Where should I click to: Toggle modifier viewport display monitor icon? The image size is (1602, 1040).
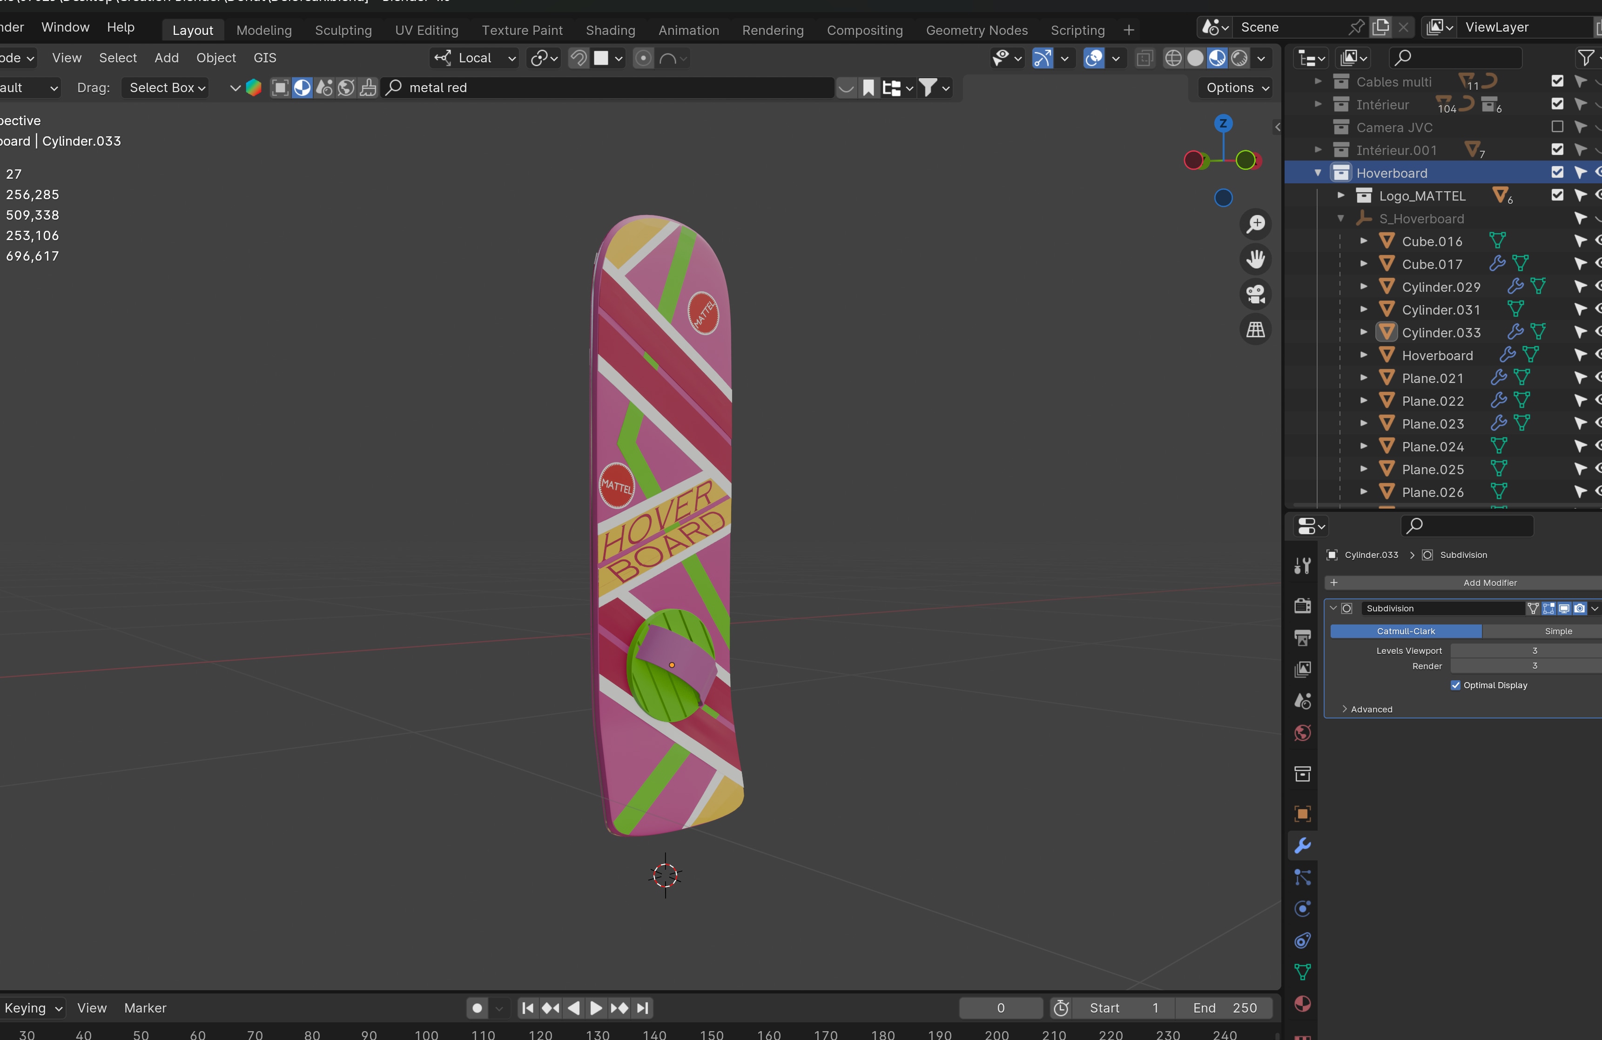coord(1564,609)
